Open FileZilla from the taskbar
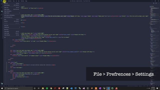This screenshot has height=90, width=160. click(59, 88)
